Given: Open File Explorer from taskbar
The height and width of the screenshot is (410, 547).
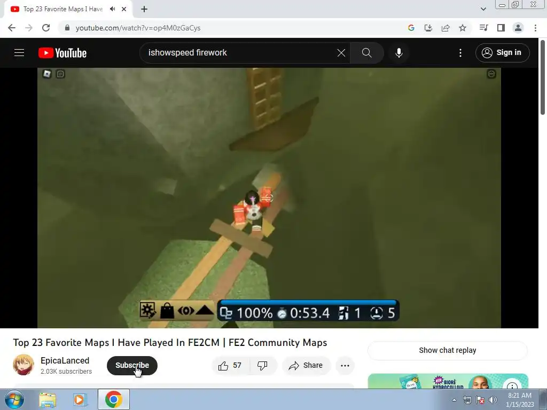Looking at the screenshot, I should pos(48,399).
